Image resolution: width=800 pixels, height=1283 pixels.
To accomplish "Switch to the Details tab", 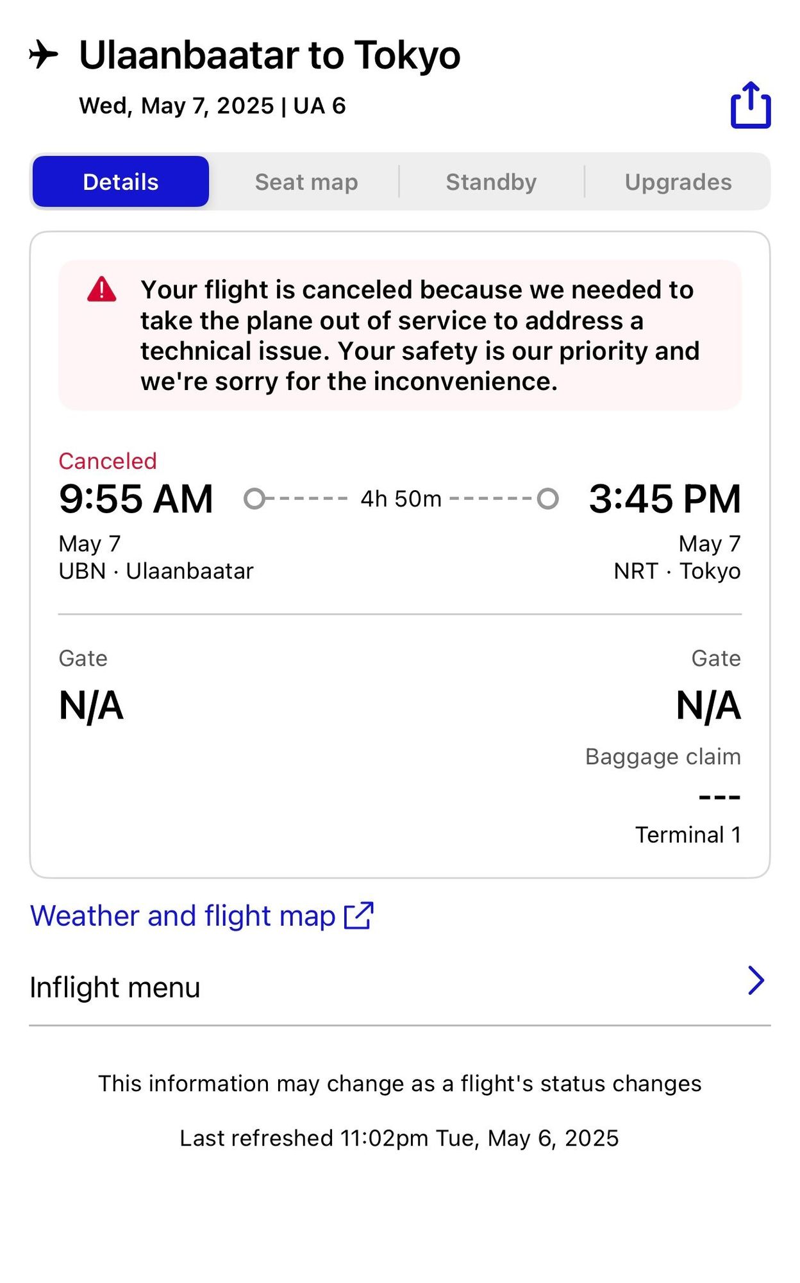I will tap(121, 182).
